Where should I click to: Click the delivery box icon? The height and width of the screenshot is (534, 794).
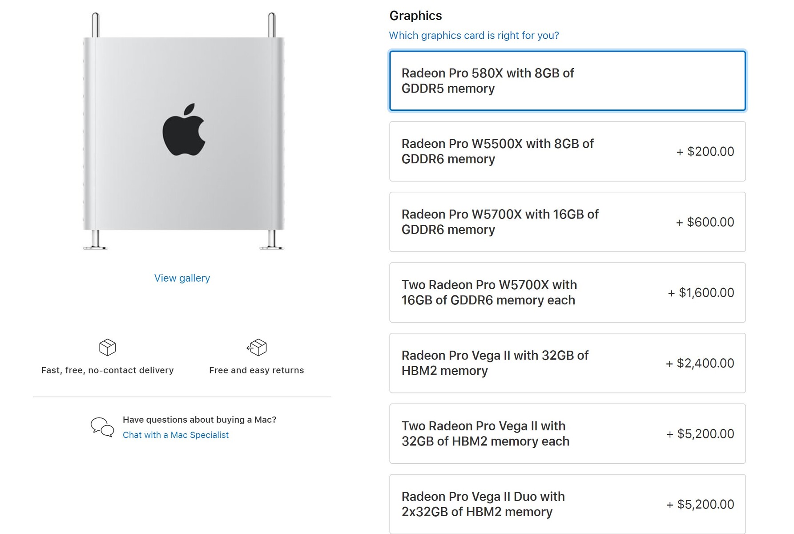pyautogui.click(x=108, y=347)
